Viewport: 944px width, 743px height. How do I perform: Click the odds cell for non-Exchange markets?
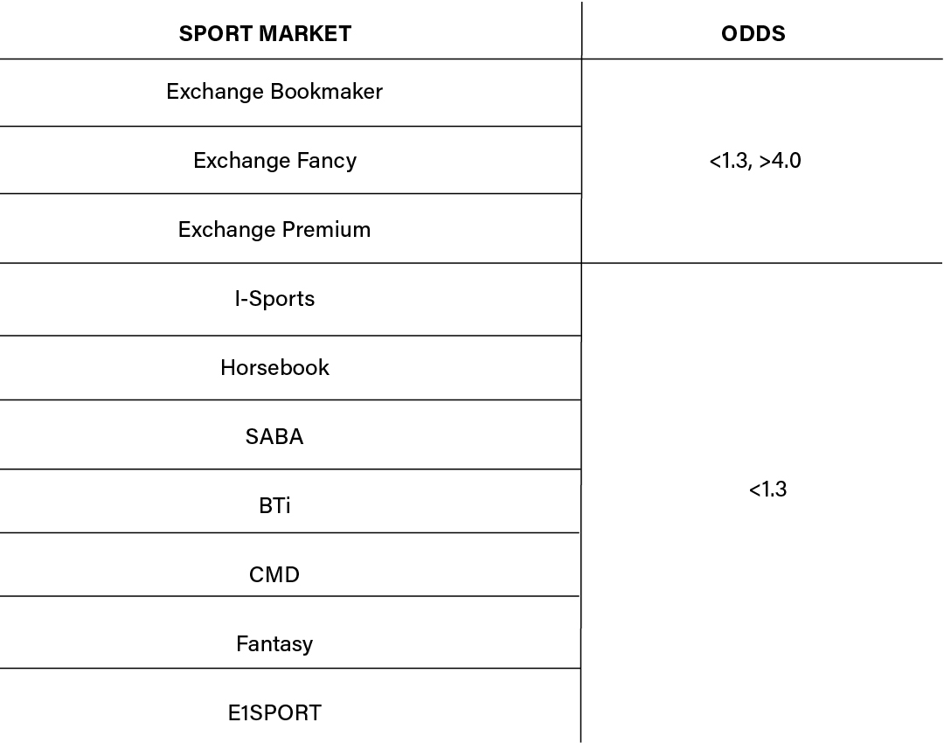tap(767, 490)
